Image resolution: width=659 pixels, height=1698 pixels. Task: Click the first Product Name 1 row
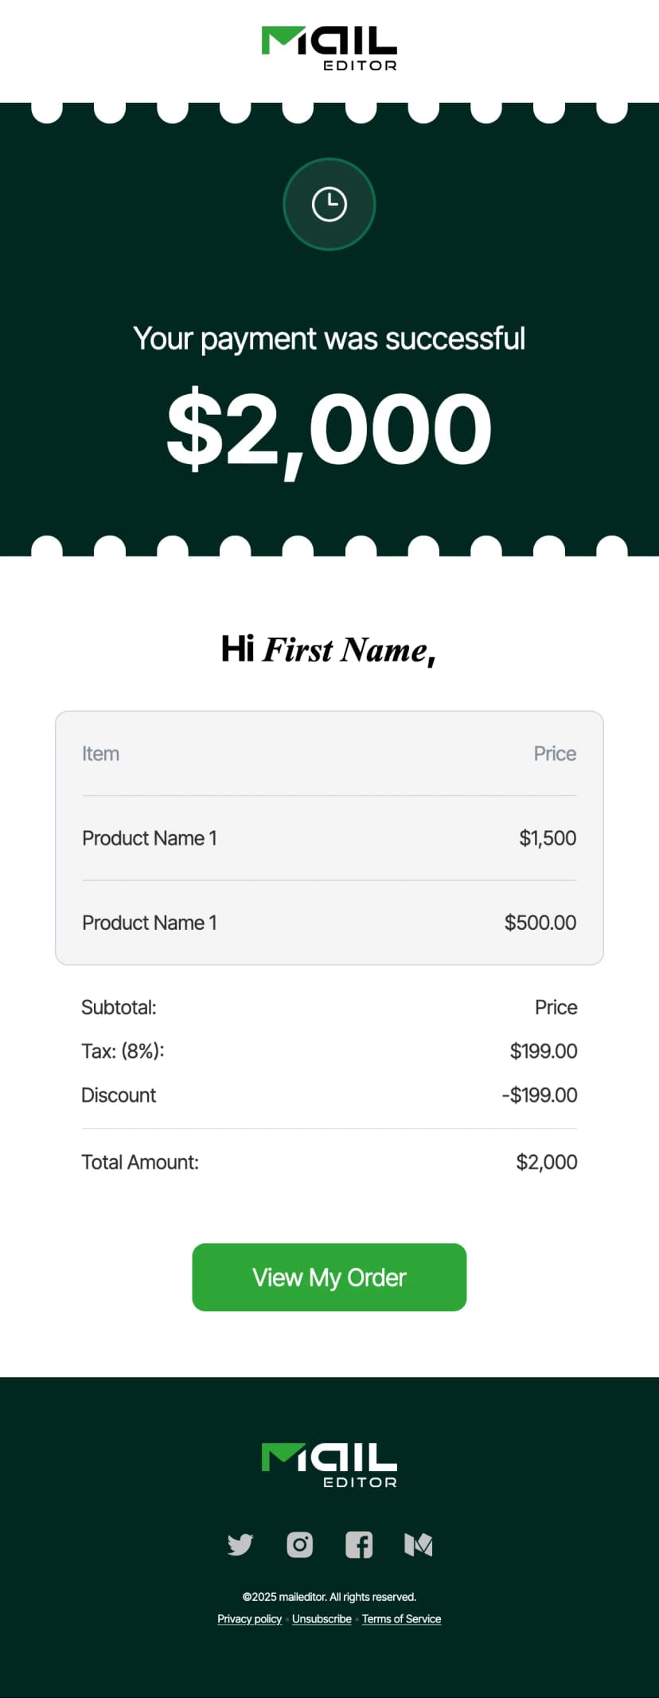tap(150, 837)
